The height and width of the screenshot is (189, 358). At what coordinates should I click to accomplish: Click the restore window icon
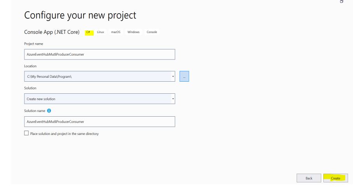[x=342, y=2]
